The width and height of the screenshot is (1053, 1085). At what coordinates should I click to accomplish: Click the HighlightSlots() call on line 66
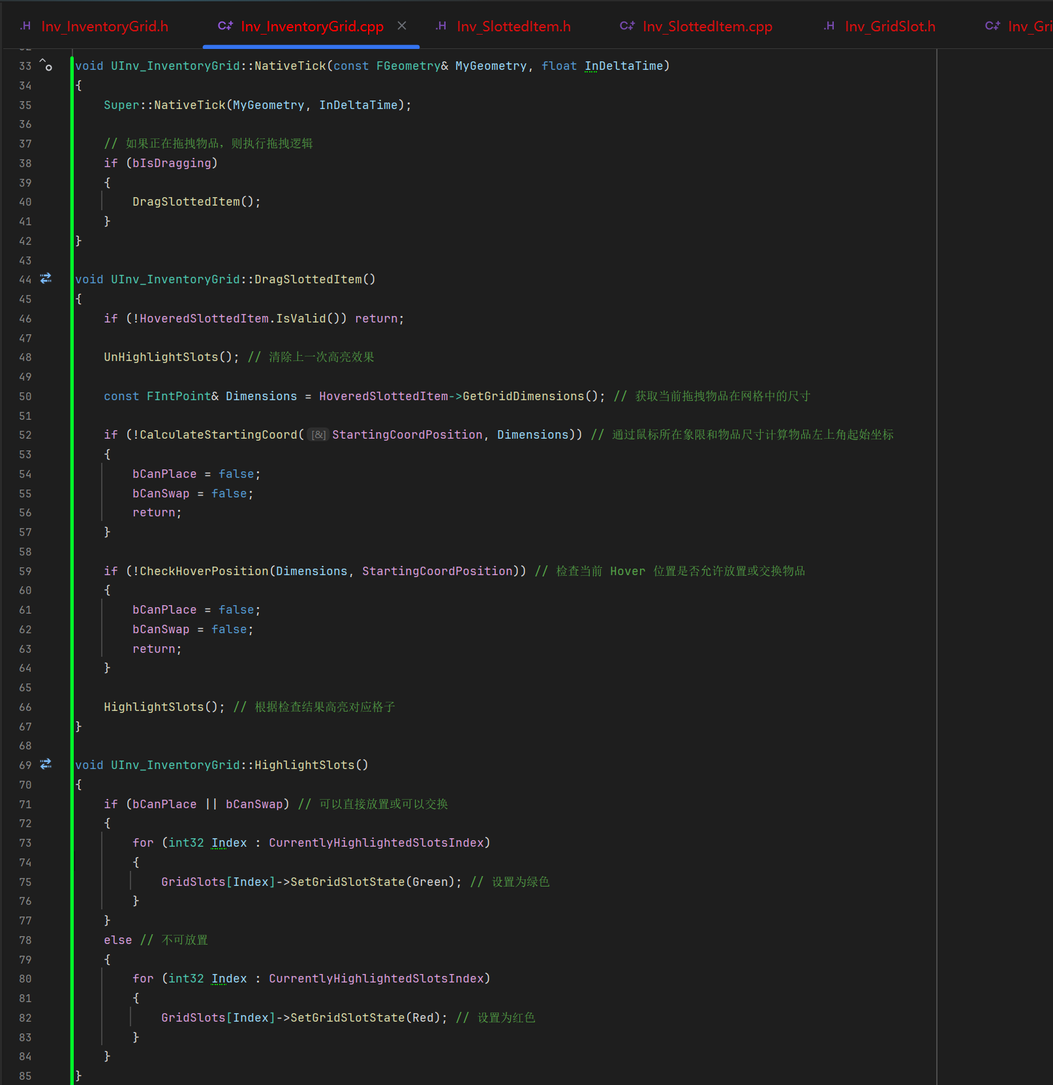pyautogui.click(x=160, y=707)
